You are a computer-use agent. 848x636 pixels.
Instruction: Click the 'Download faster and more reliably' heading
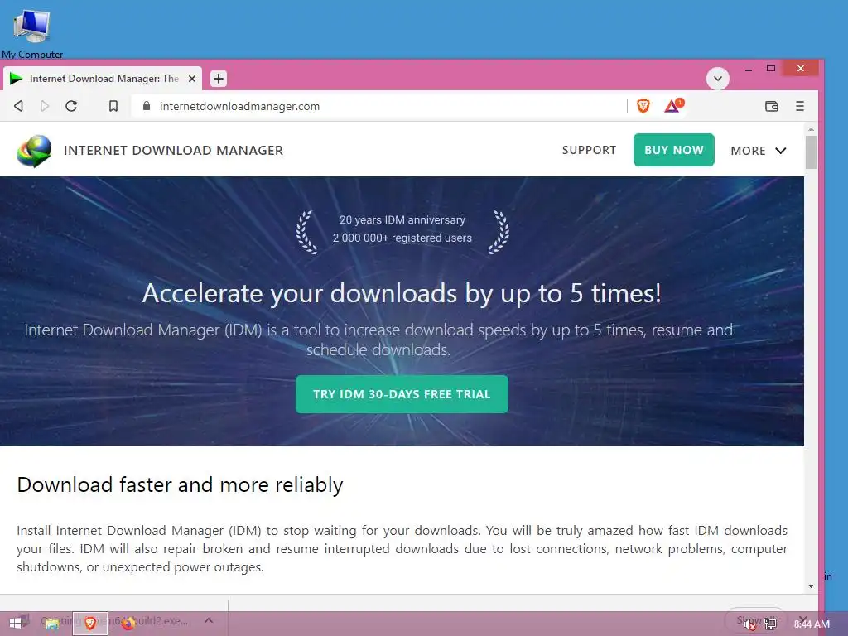180,485
